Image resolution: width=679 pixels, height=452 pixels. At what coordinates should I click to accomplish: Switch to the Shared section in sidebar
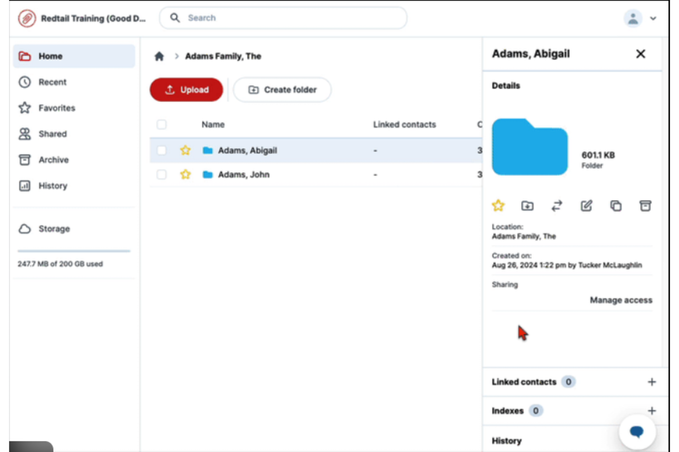52,134
